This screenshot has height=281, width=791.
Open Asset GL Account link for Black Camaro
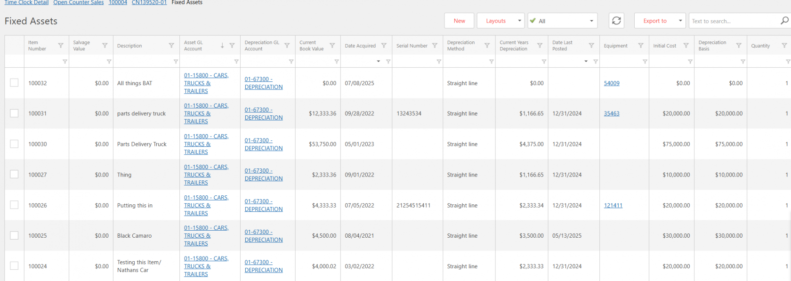(206, 236)
